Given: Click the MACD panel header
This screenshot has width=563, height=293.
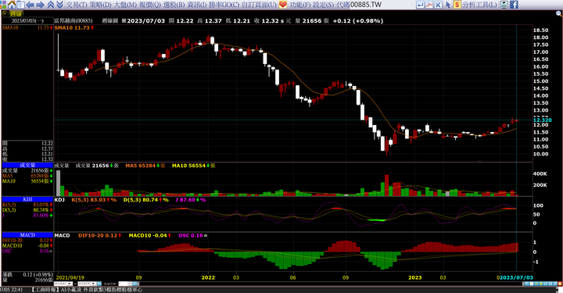Looking at the screenshot, I should tap(27, 235).
